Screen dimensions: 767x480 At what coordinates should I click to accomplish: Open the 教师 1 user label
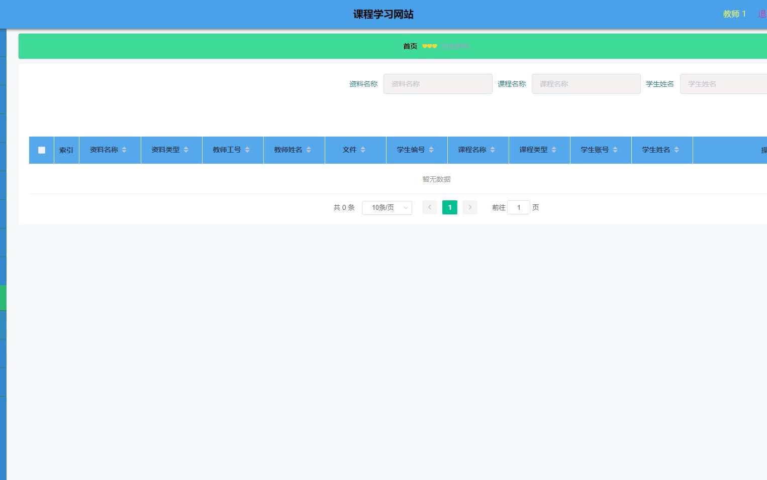tap(734, 14)
